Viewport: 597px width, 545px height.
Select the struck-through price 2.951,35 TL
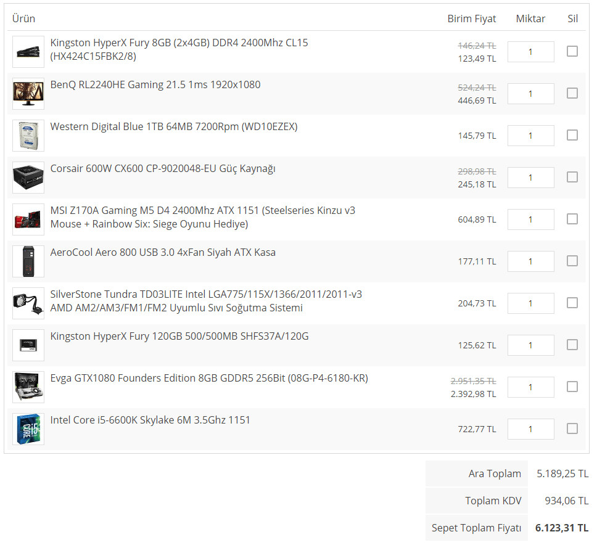pyautogui.click(x=473, y=381)
